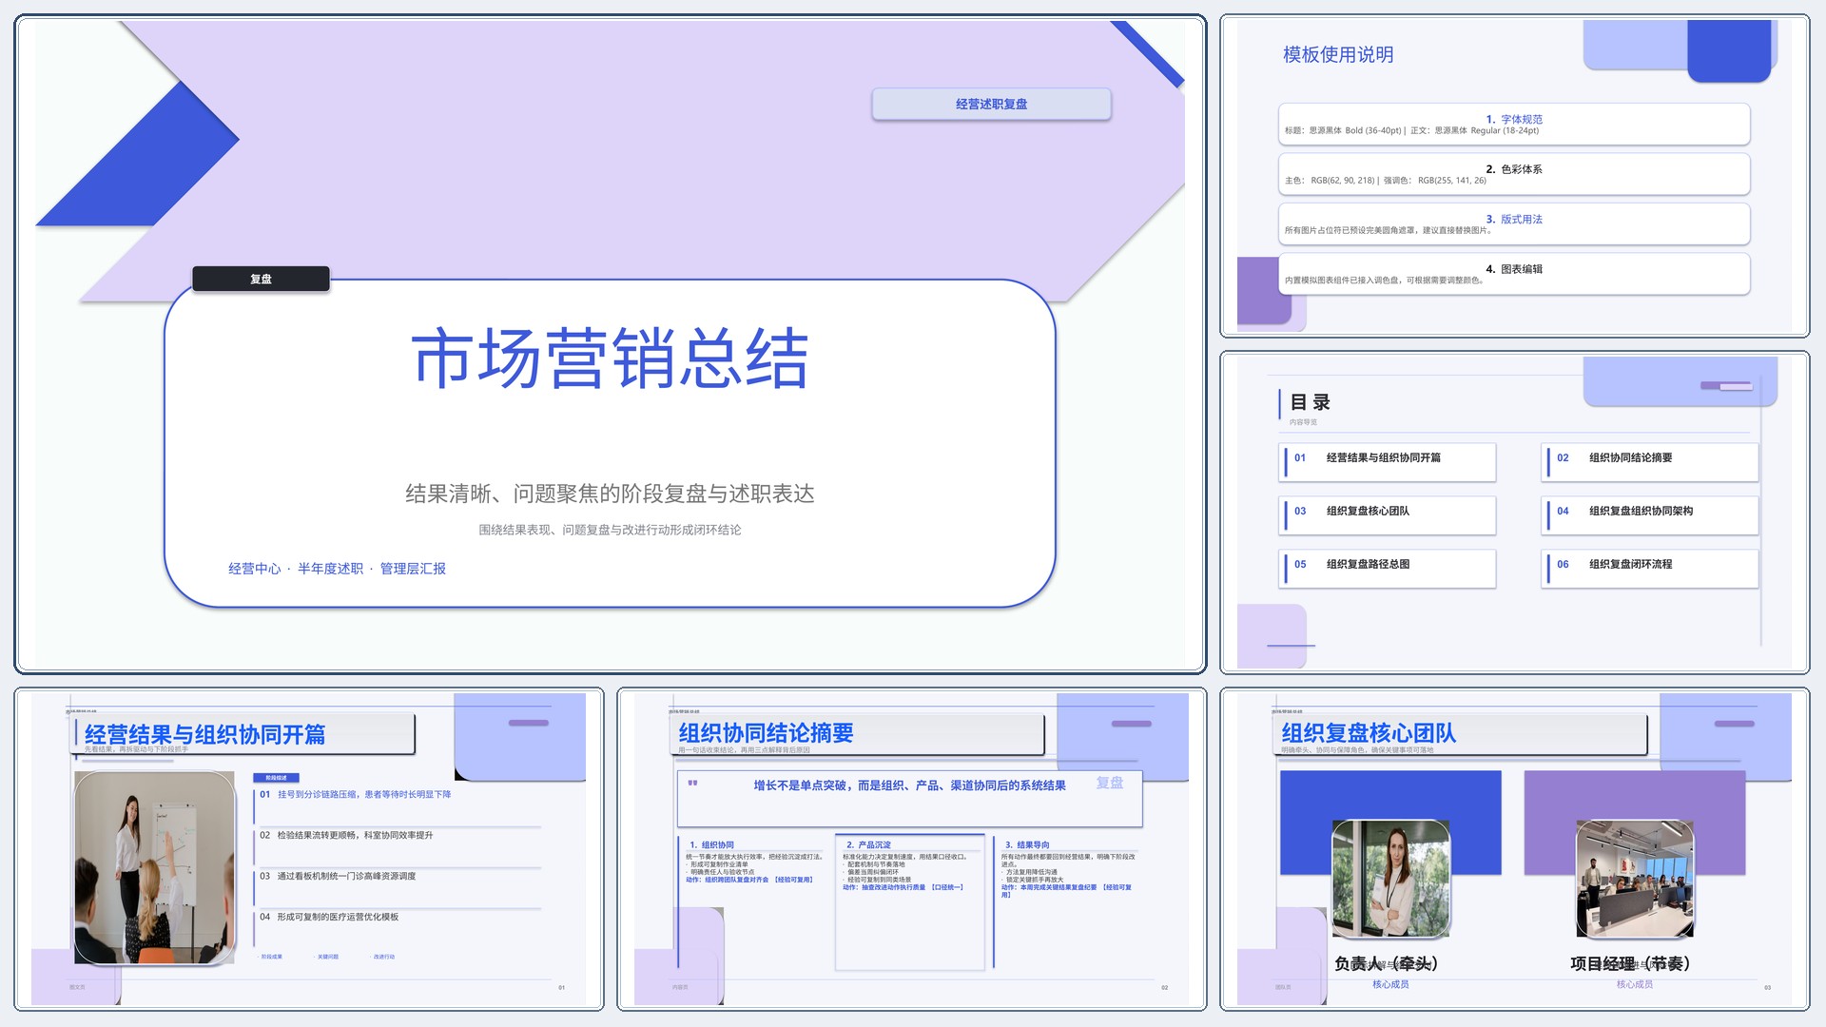Screen dimensions: 1826x1027
Task: Click the 2. 色彩体系 instruction card
Action: (x=1514, y=174)
